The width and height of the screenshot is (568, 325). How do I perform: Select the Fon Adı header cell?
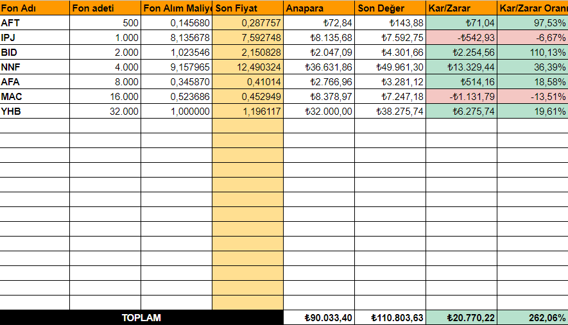[35, 8]
